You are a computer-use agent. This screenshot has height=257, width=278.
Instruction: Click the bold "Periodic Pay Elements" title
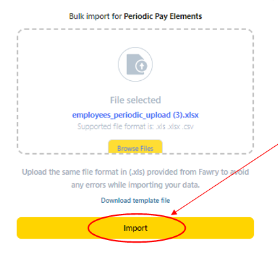(x=163, y=16)
